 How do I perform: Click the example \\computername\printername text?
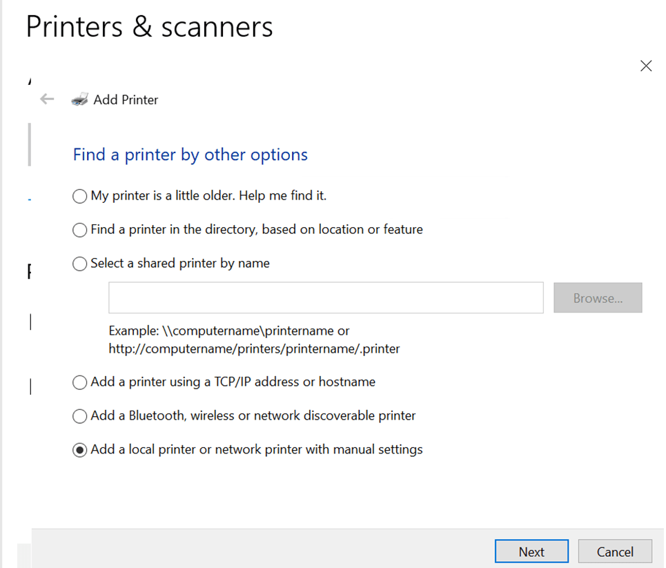(228, 331)
